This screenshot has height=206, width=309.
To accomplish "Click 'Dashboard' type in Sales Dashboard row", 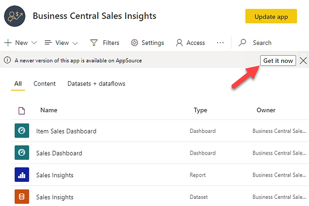I will point(202,153).
